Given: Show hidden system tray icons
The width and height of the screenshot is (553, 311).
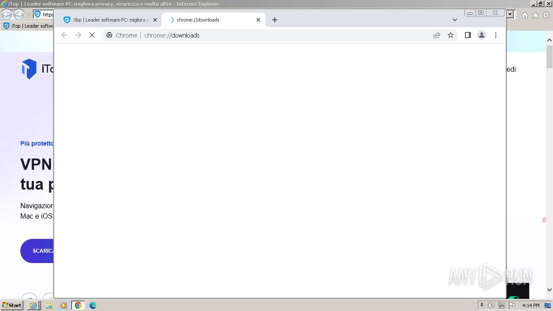Looking at the screenshot, I should point(482,305).
